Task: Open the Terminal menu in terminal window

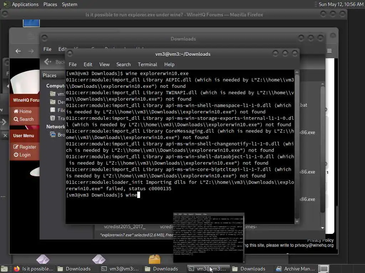Action: [147, 64]
